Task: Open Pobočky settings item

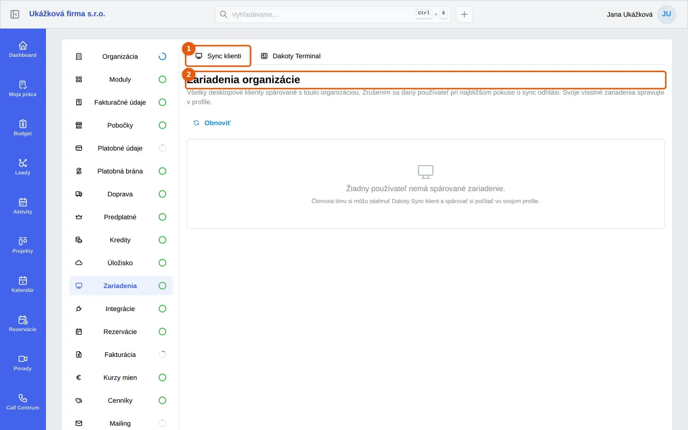Action: tap(121, 125)
